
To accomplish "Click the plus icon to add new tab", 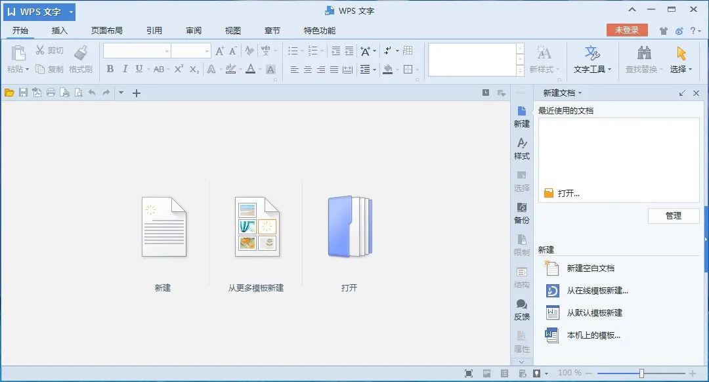I will coord(137,93).
